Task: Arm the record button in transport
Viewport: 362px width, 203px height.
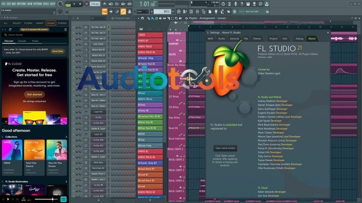Action: [x=87, y=4]
